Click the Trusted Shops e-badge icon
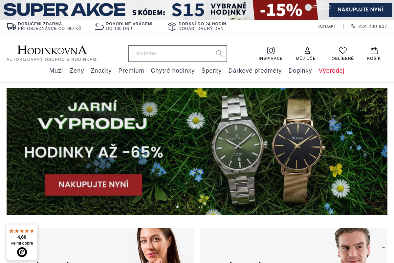 pyautogui.click(x=22, y=252)
